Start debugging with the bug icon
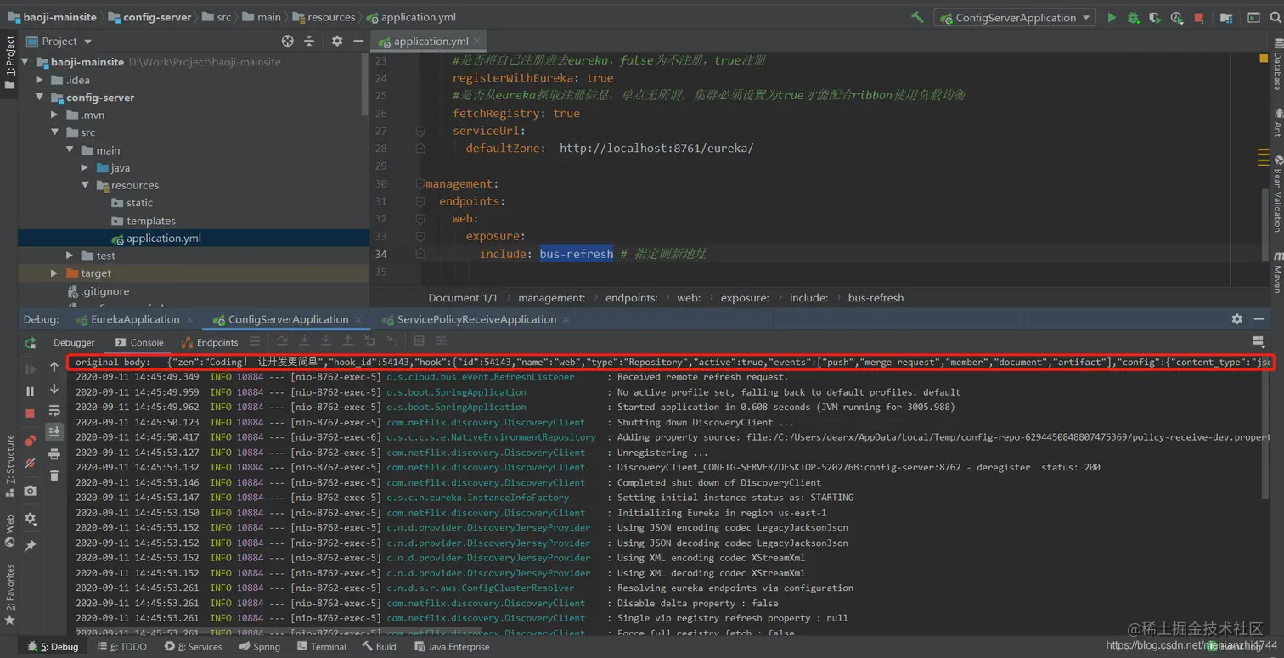1284x658 pixels. pos(1133,18)
